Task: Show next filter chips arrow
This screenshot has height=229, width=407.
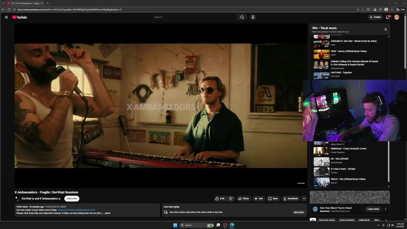Action: point(386,220)
